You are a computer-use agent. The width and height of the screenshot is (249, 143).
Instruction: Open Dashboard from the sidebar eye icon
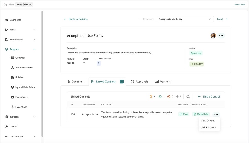7,20
